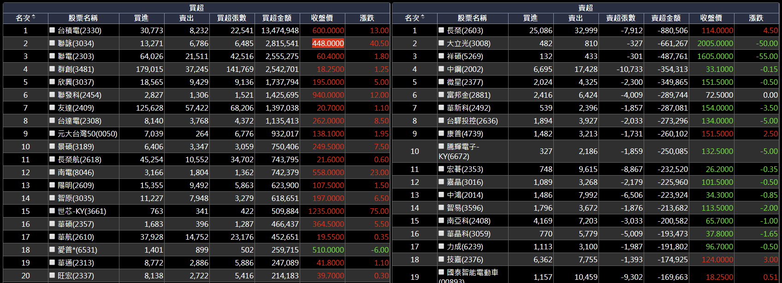This screenshot has width=782, height=283.
Task: Click stock name 祥碩(5269)
Action: [465, 56]
